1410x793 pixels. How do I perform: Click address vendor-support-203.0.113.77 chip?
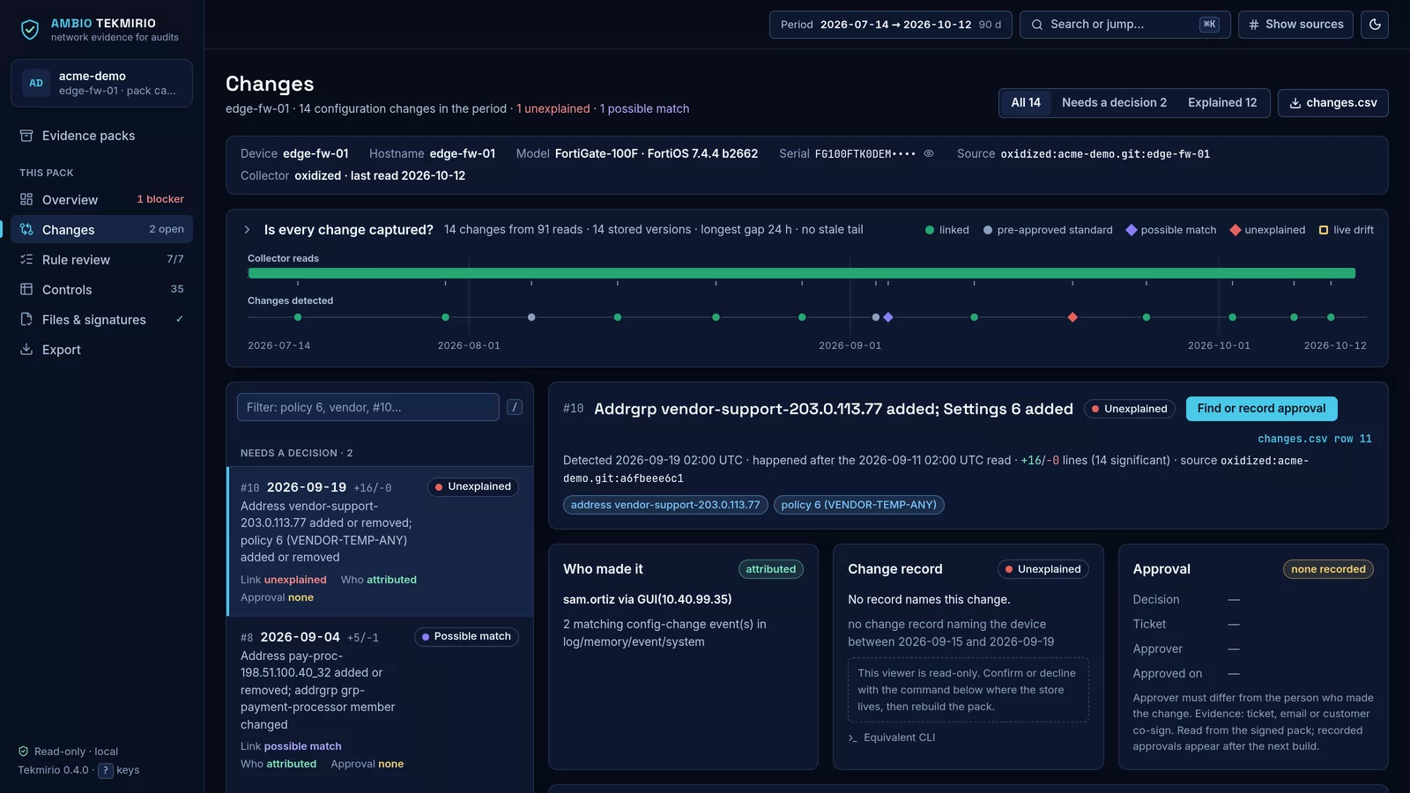click(x=665, y=505)
